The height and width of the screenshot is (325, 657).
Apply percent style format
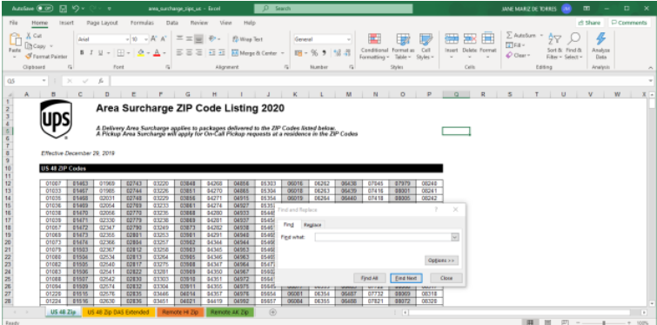point(314,53)
